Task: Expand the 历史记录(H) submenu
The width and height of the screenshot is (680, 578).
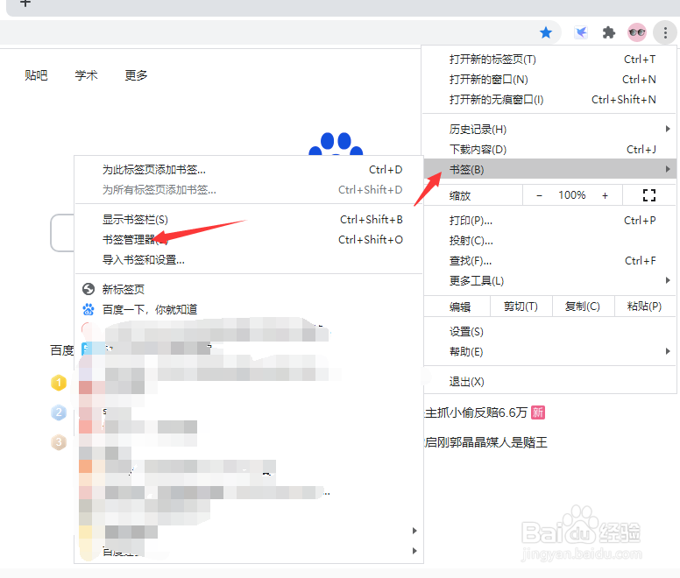Action: click(x=549, y=129)
